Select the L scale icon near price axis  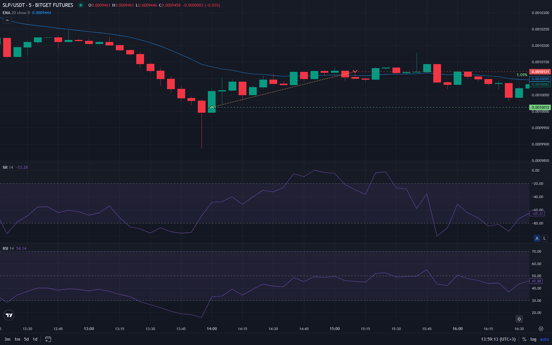coord(544,238)
